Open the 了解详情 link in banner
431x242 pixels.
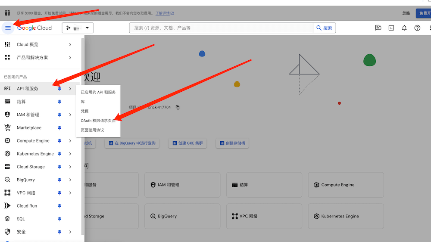165,13
